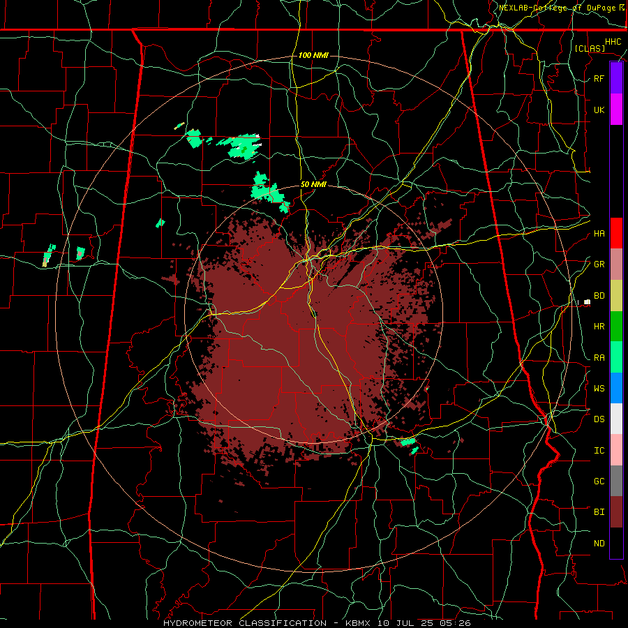Click the brown BI legend color swatch
628x628 pixels.
616,512
